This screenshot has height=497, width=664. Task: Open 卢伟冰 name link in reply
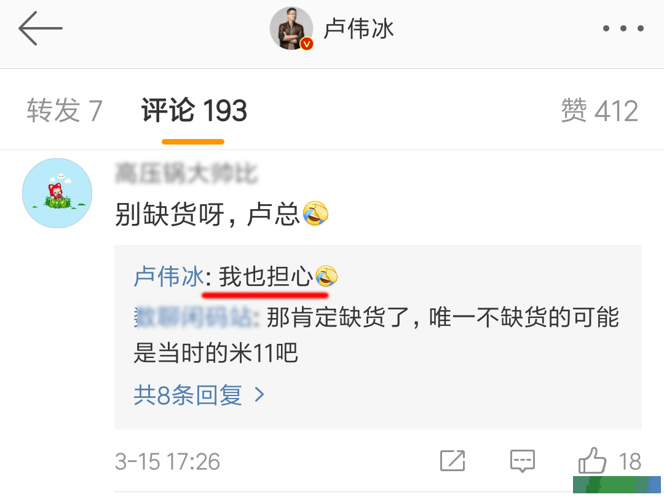pos(169,277)
